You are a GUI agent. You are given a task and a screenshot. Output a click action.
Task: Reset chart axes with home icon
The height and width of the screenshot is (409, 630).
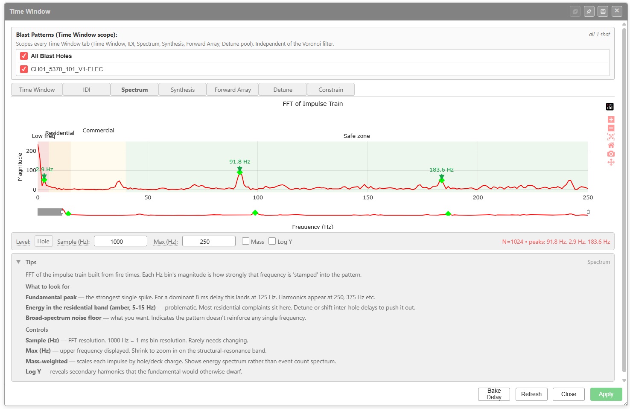point(611,145)
